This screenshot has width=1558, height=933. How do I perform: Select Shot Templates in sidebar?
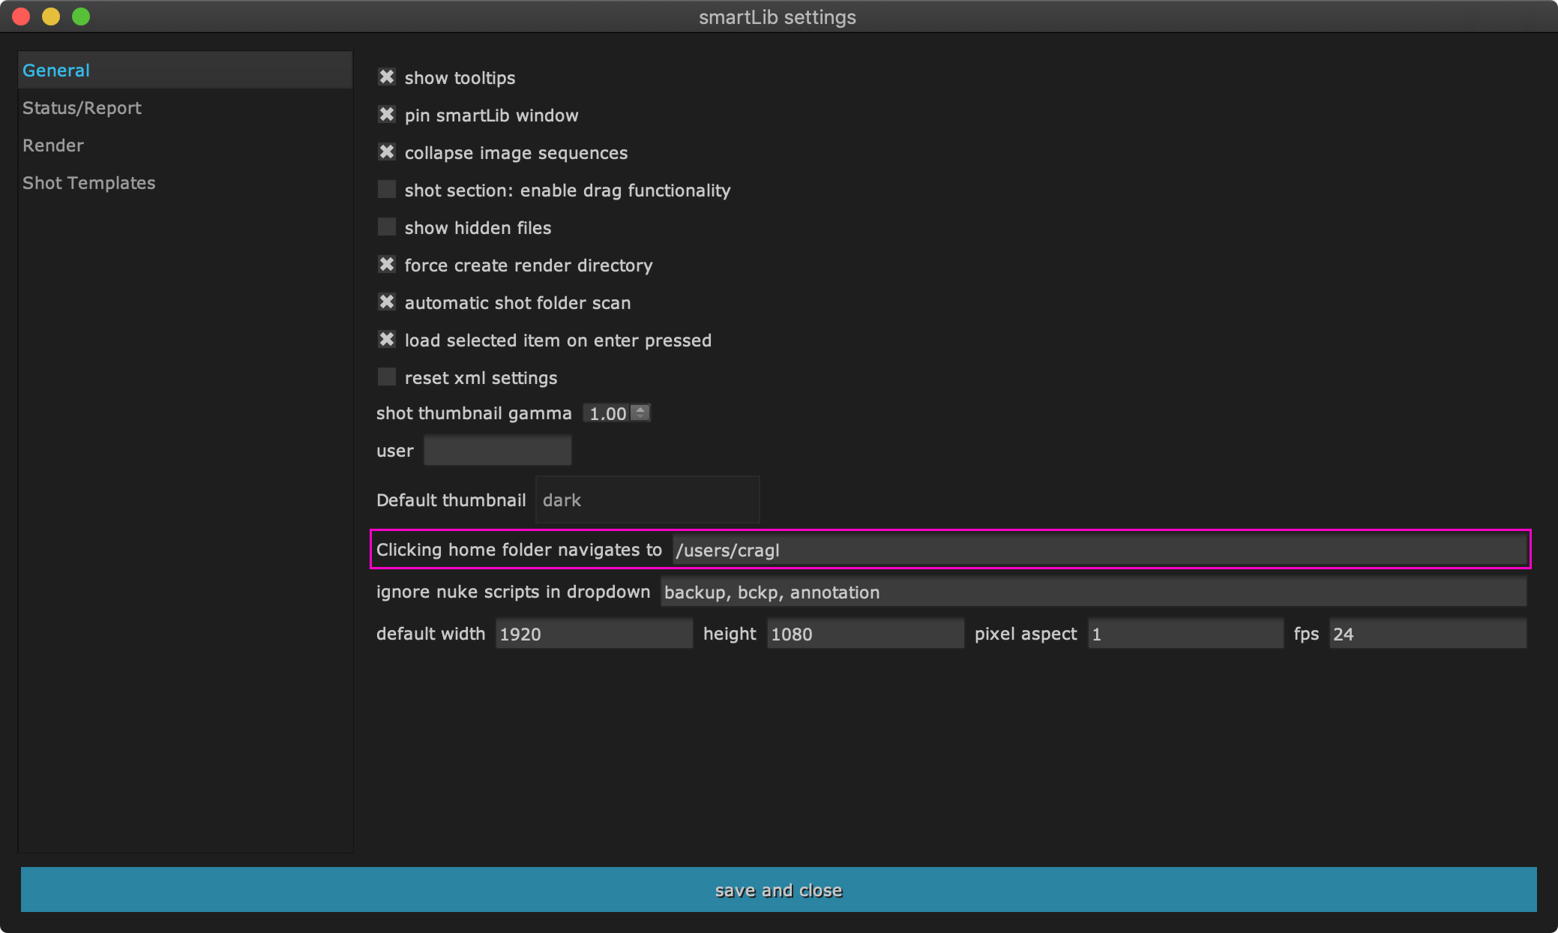click(88, 183)
